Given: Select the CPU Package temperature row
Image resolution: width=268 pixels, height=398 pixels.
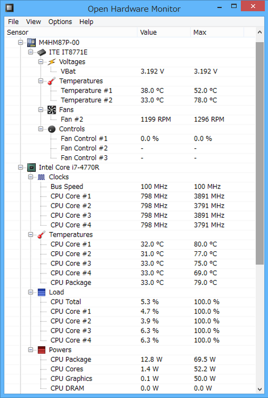Looking at the screenshot, I should [130, 283].
